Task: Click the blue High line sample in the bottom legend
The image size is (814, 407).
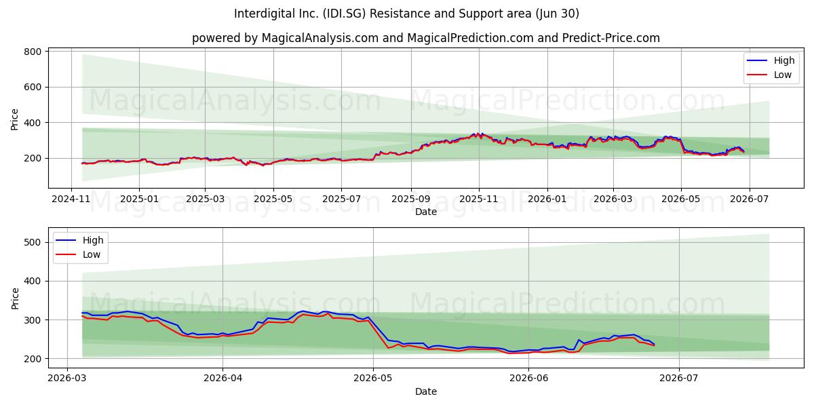Action: 67,240
